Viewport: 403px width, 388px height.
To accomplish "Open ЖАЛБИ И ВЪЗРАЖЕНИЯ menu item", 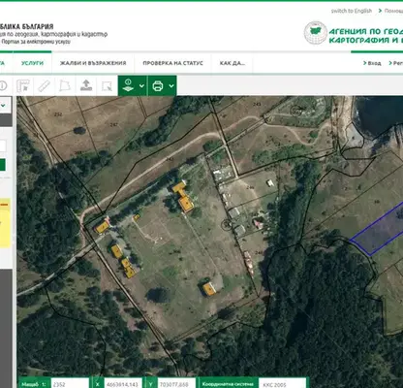I will click(x=93, y=63).
